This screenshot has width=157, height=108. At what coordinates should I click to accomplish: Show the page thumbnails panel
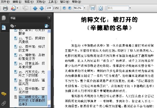pos(4,18)
